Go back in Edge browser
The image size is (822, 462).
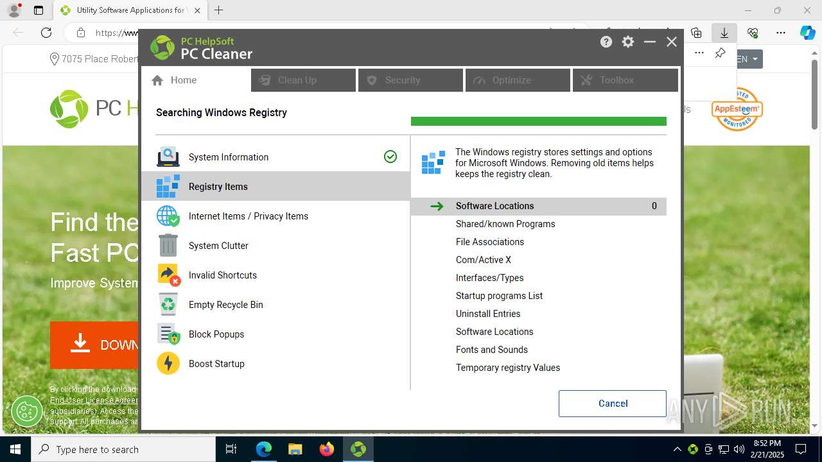(18, 33)
